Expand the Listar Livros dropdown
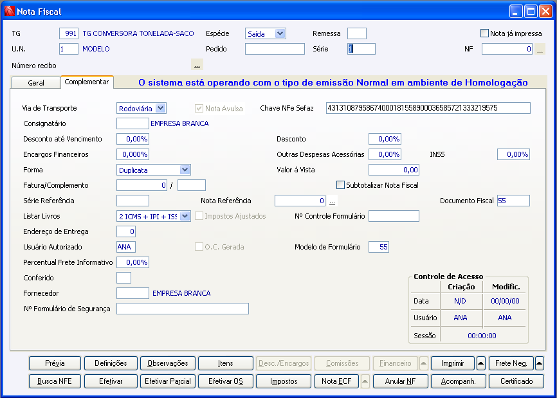Viewport: 557px width, 398px height. (185, 216)
